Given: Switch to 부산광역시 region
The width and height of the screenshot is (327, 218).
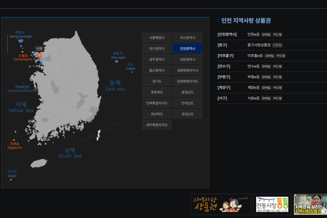Looking at the screenshot, I should click(187, 37).
